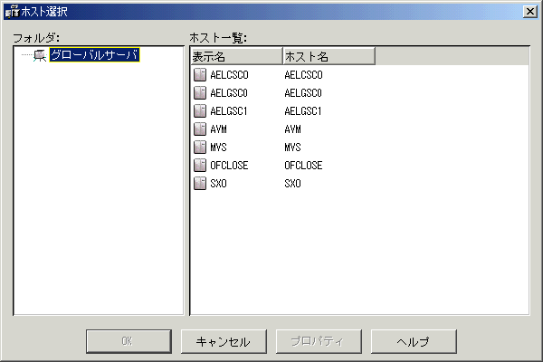Click AELGSC0 in the ホスト名 column

[303, 93]
